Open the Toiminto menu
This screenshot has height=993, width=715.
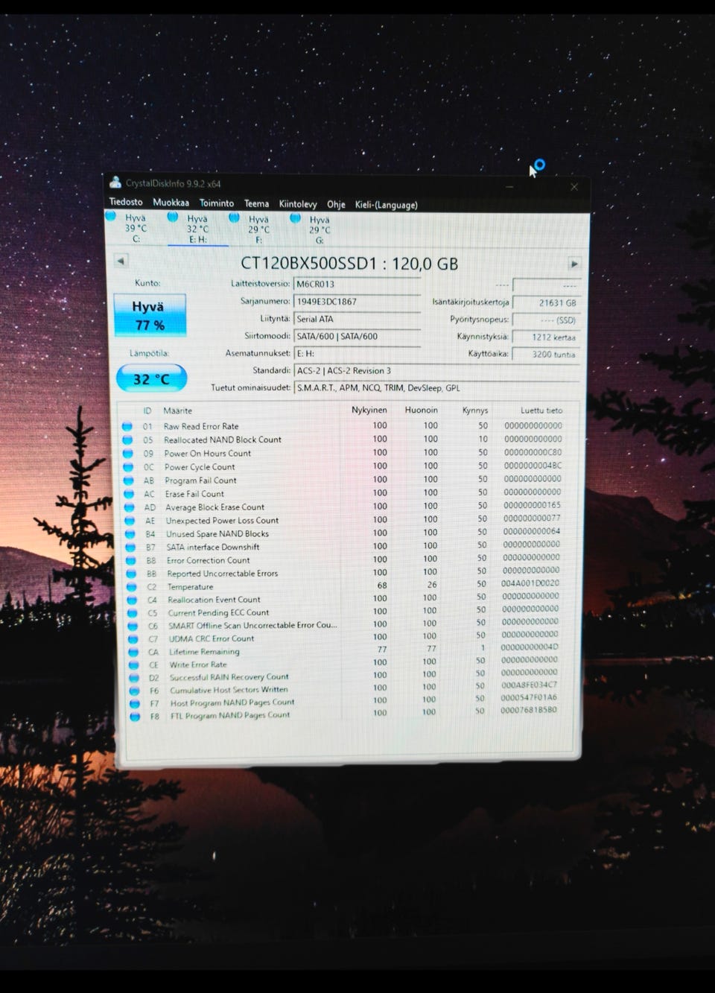click(216, 203)
